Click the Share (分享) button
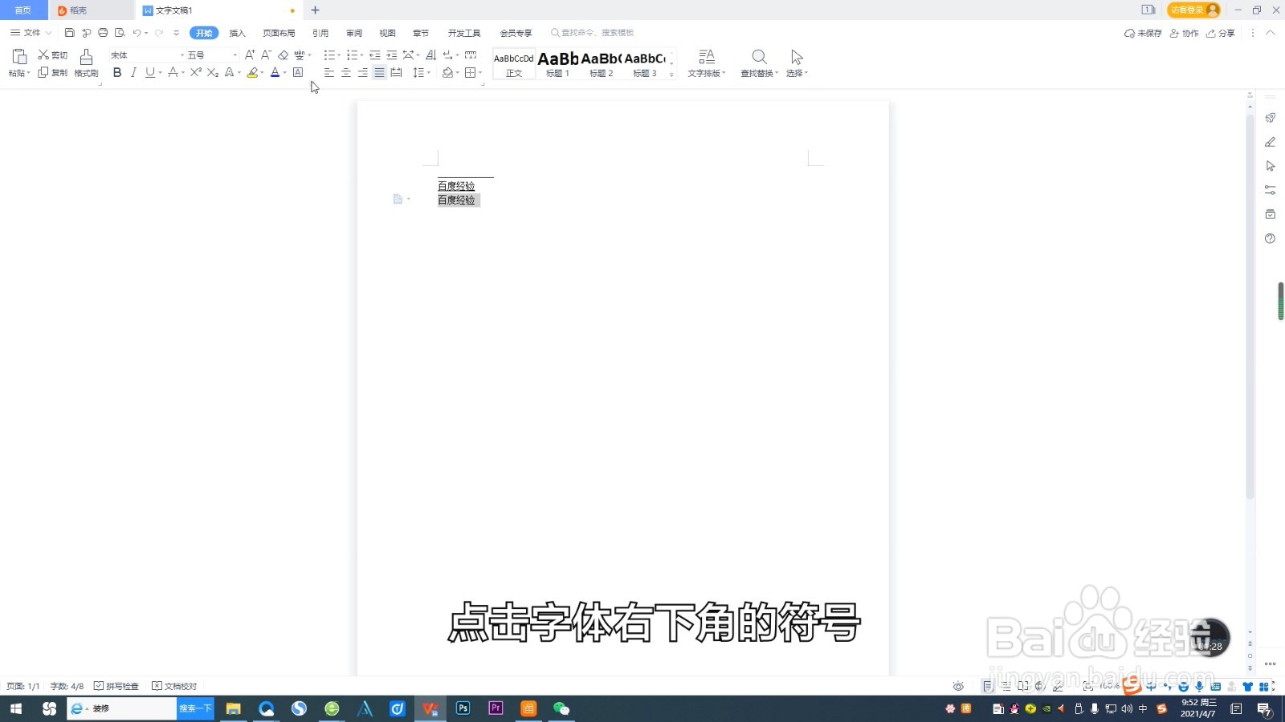Image resolution: width=1285 pixels, height=722 pixels. click(x=1220, y=33)
